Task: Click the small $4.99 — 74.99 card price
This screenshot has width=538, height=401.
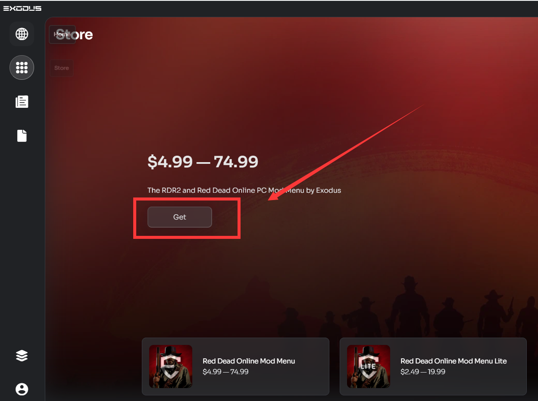Action: coord(225,372)
